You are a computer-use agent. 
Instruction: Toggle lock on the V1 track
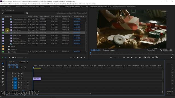click(12, 79)
